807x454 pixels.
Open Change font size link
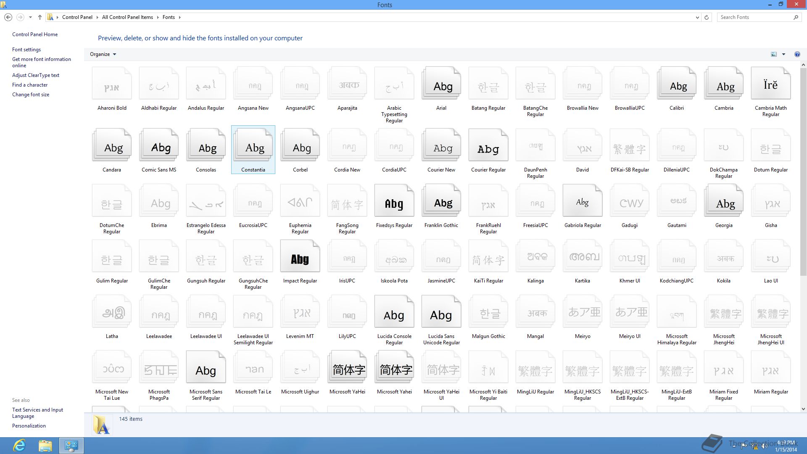tap(31, 95)
